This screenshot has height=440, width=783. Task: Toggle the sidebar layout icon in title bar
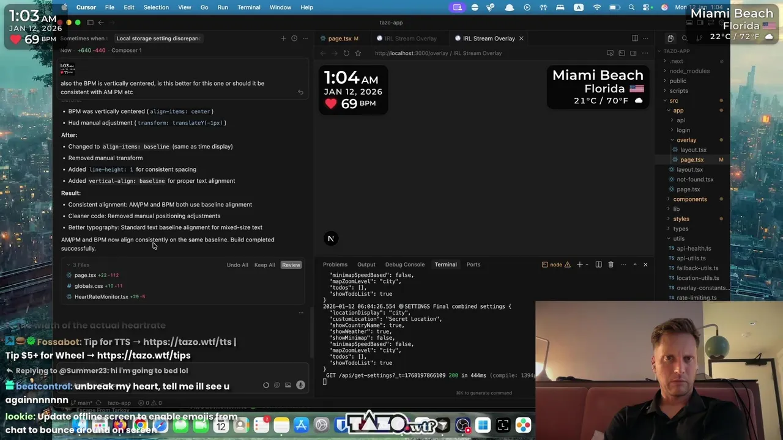tap(90, 23)
